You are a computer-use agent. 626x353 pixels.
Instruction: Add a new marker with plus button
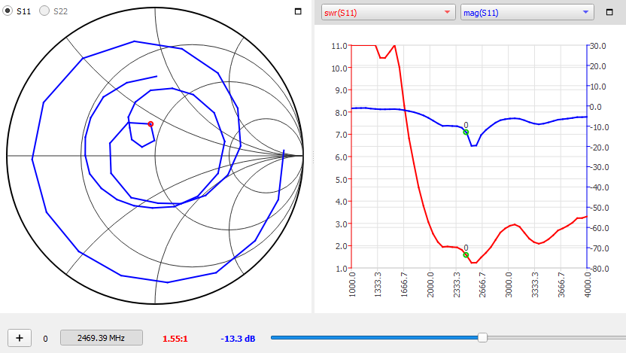coord(20,338)
